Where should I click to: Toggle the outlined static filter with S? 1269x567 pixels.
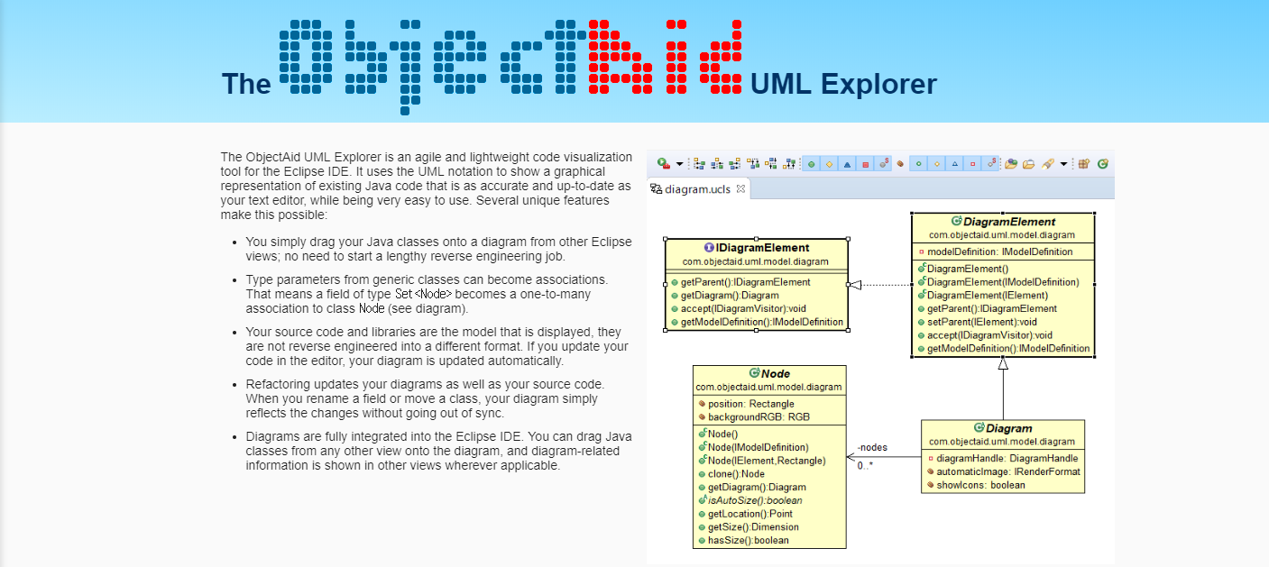[x=991, y=164]
